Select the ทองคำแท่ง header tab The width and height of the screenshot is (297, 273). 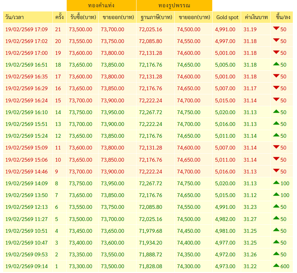point(101,6)
